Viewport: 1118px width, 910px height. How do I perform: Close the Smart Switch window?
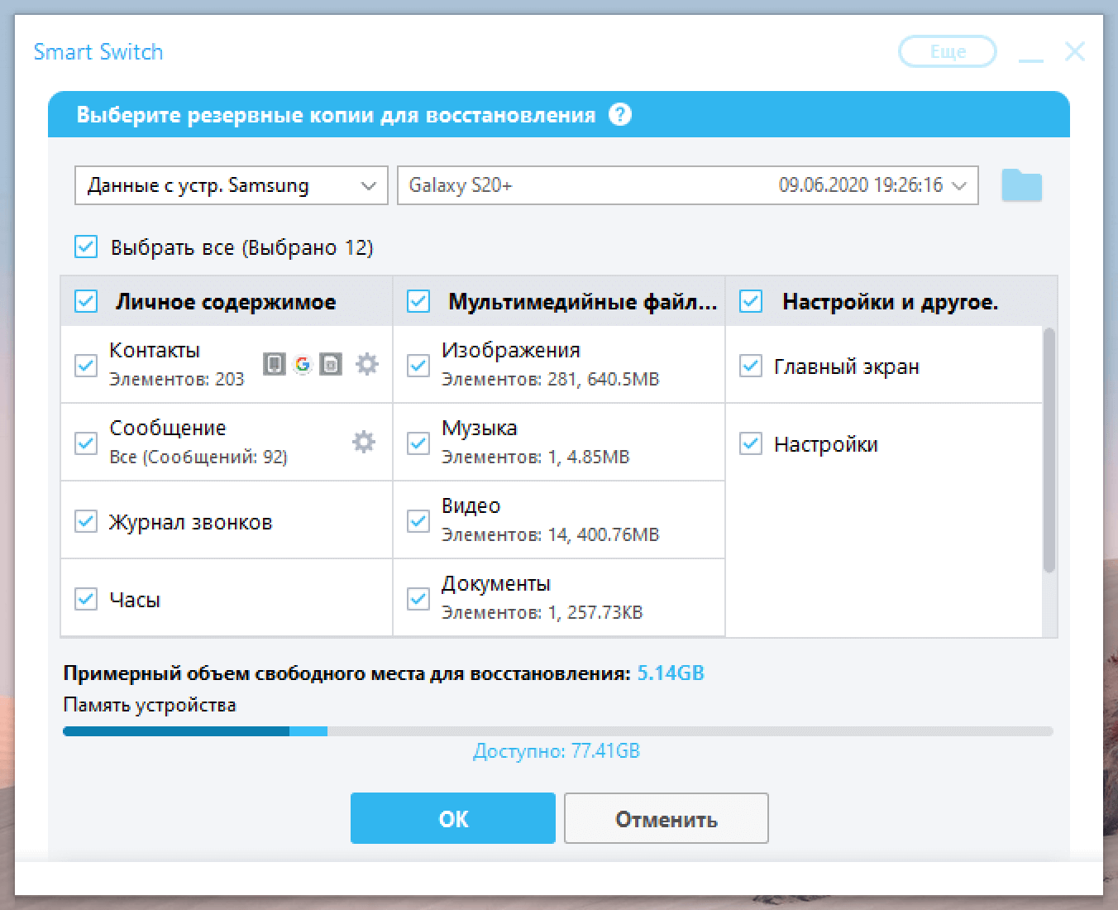(1075, 51)
